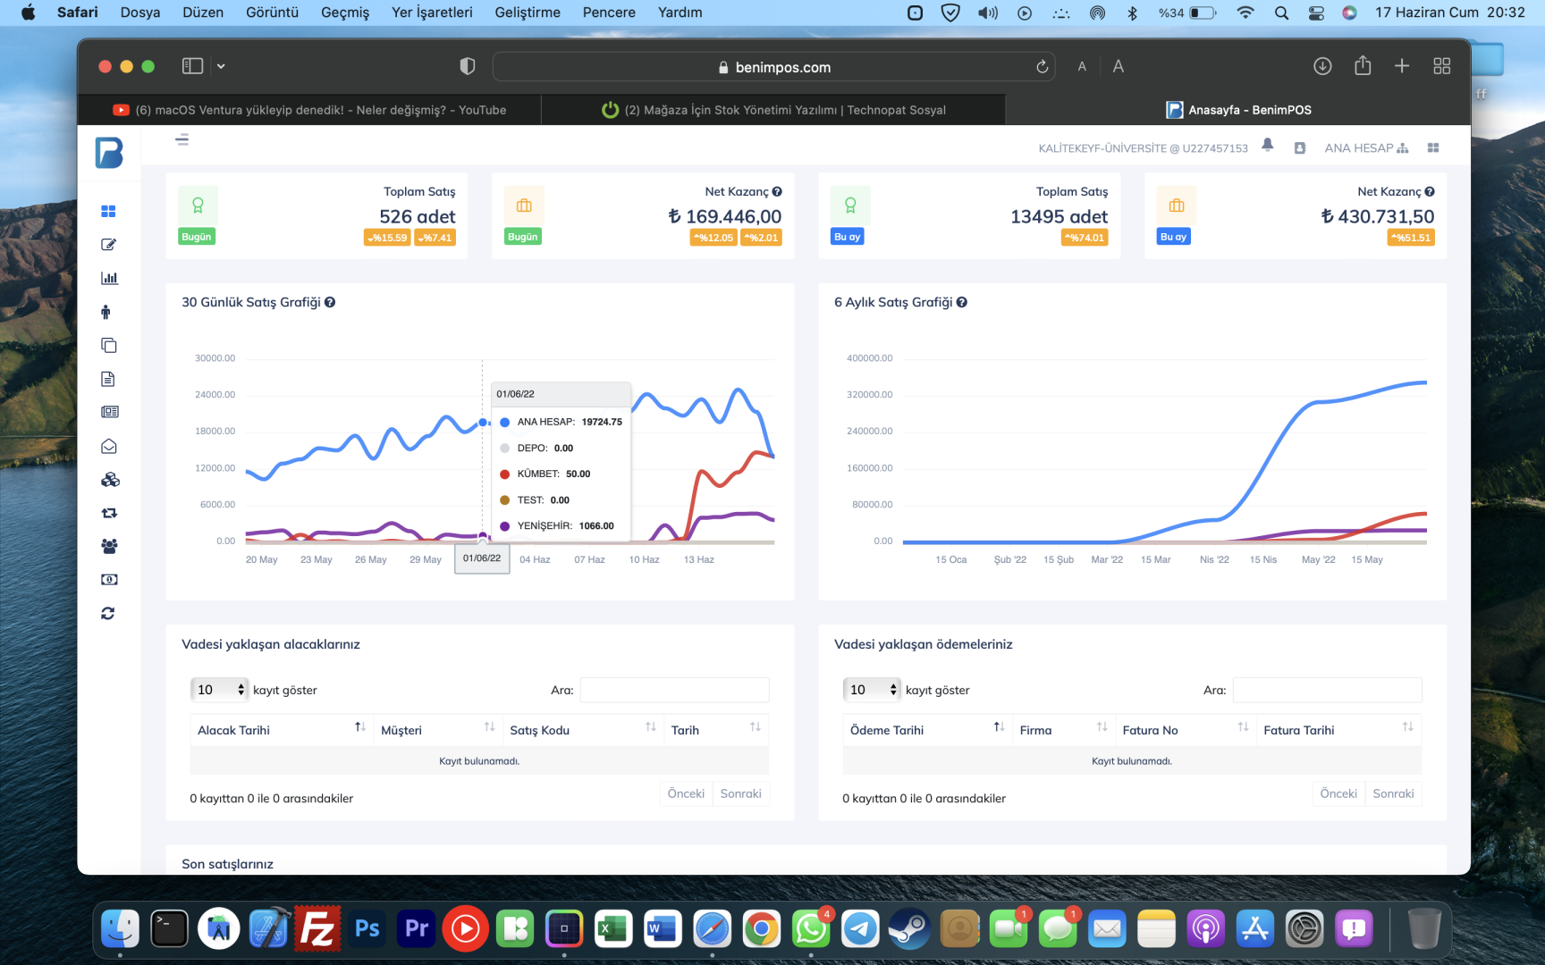The image size is (1545, 965).
Task: Open the bar chart reports sidebar icon
Action: point(108,278)
